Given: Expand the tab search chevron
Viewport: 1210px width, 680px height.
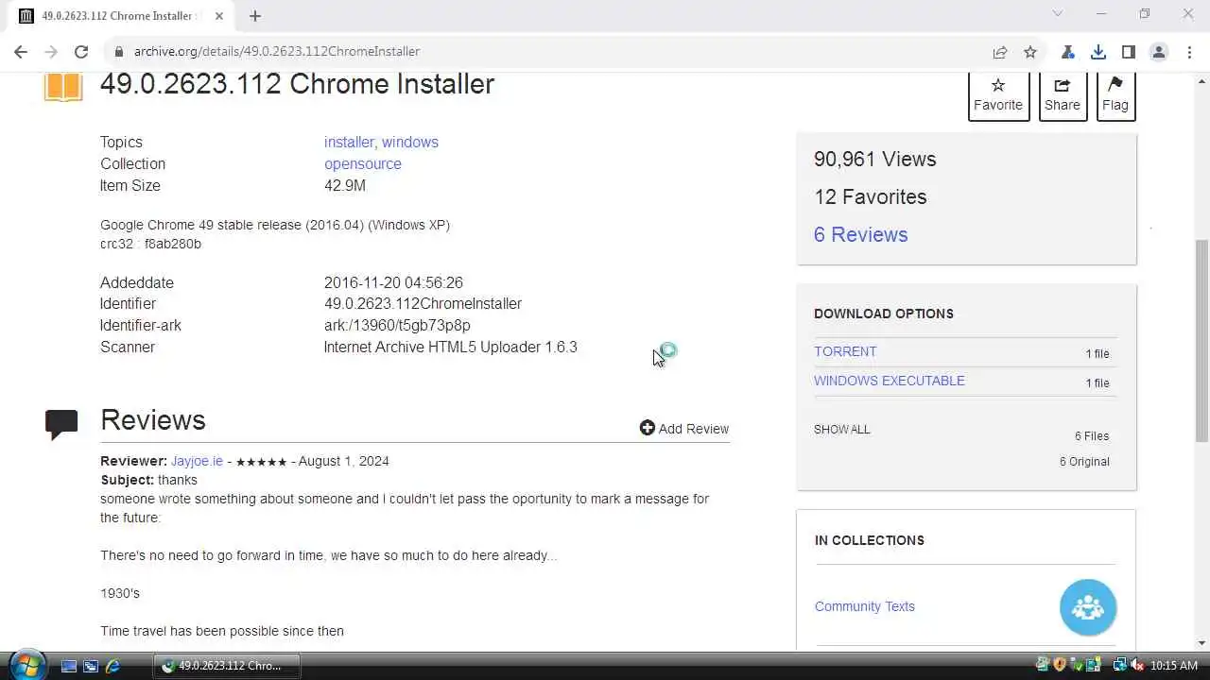Looking at the screenshot, I should 1058,14.
